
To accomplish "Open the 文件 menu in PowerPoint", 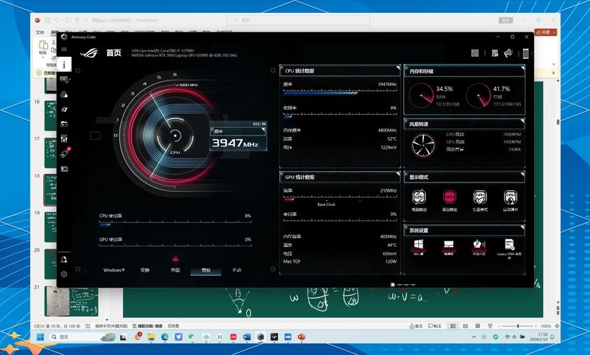I will (40, 33).
